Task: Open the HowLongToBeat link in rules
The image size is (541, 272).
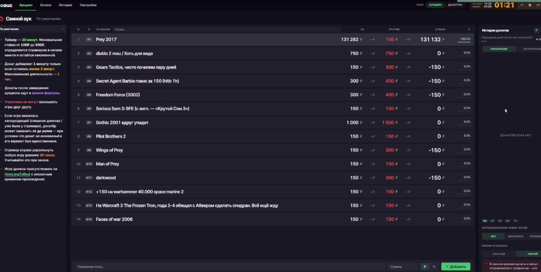Action: 17,174
